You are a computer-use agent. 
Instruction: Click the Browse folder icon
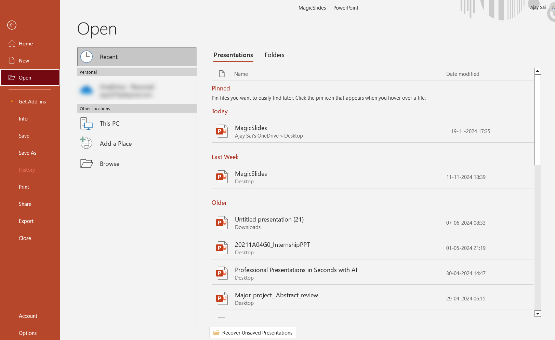[x=87, y=164]
